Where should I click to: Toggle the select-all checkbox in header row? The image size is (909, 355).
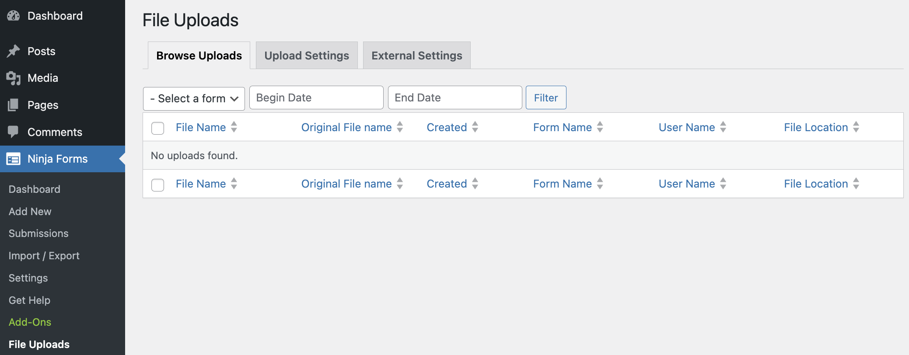157,128
